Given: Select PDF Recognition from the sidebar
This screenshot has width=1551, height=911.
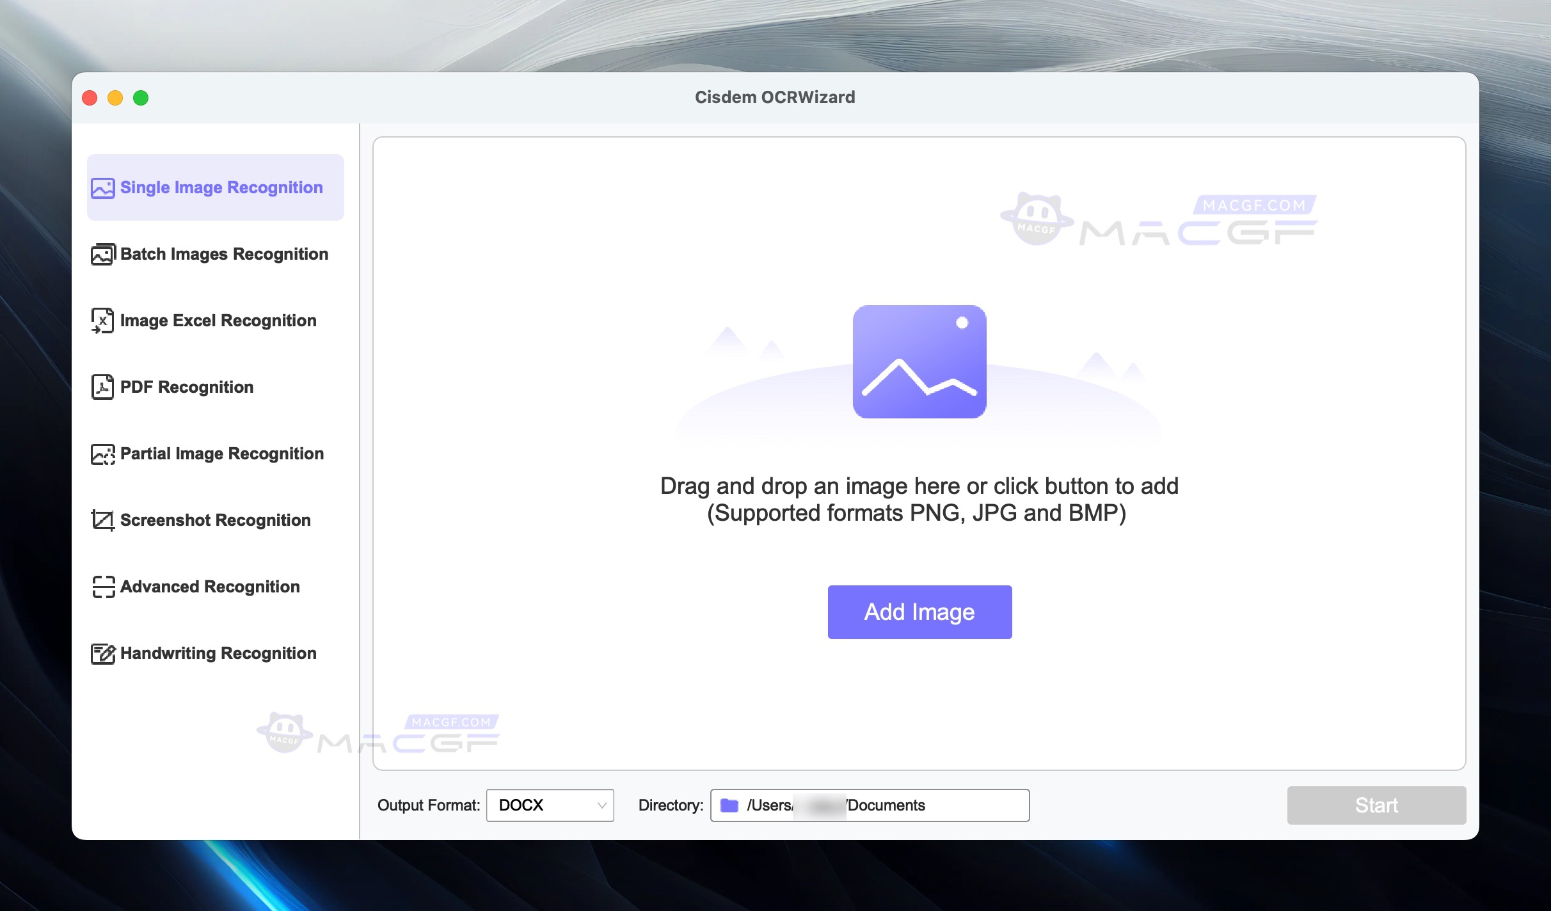Looking at the screenshot, I should click(x=186, y=387).
